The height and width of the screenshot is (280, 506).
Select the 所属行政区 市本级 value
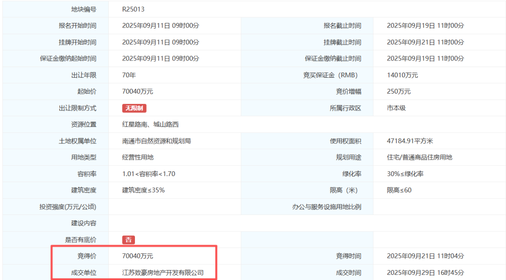[x=395, y=108]
